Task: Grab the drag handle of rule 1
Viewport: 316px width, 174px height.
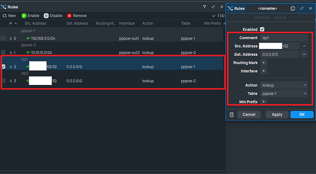Action: [11, 53]
